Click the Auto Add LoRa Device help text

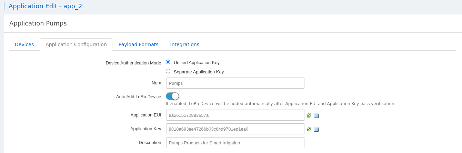click(280, 104)
